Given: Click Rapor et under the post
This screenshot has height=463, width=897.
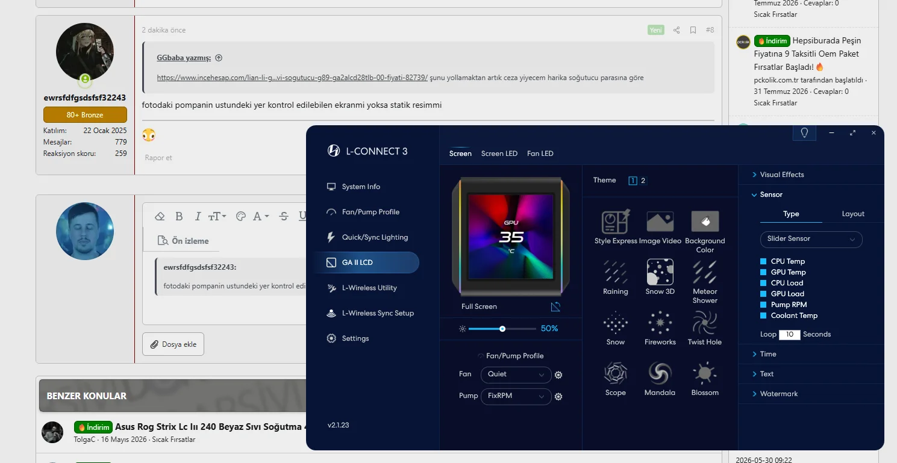Looking at the screenshot, I should [158, 158].
